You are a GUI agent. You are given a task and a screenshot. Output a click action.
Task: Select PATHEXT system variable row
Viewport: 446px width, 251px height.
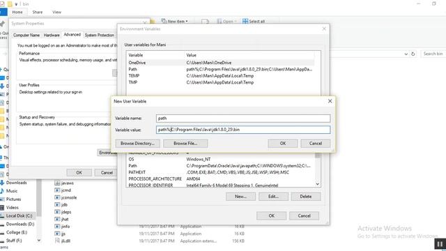point(221,172)
